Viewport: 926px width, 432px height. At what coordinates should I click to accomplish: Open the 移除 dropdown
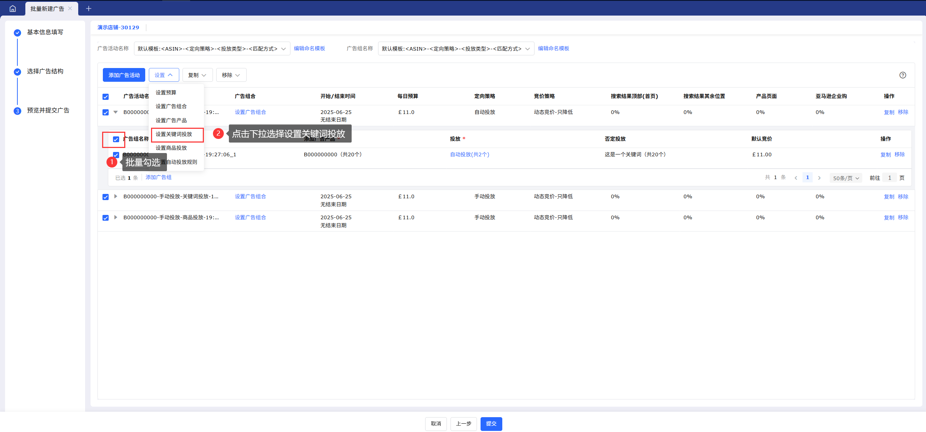(231, 75)
